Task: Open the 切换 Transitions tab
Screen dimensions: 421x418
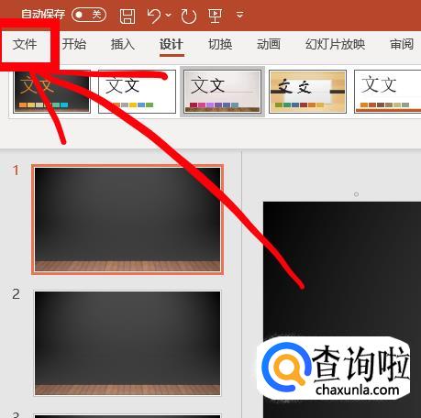Action: 220,44
